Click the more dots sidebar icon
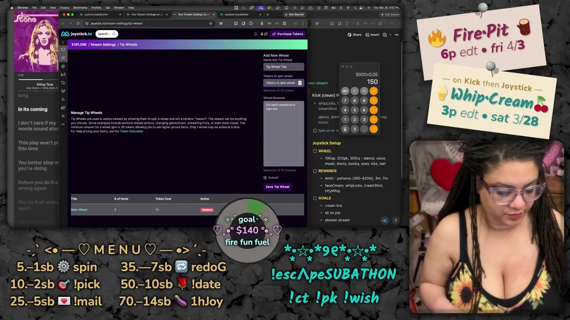 point(63,124)
